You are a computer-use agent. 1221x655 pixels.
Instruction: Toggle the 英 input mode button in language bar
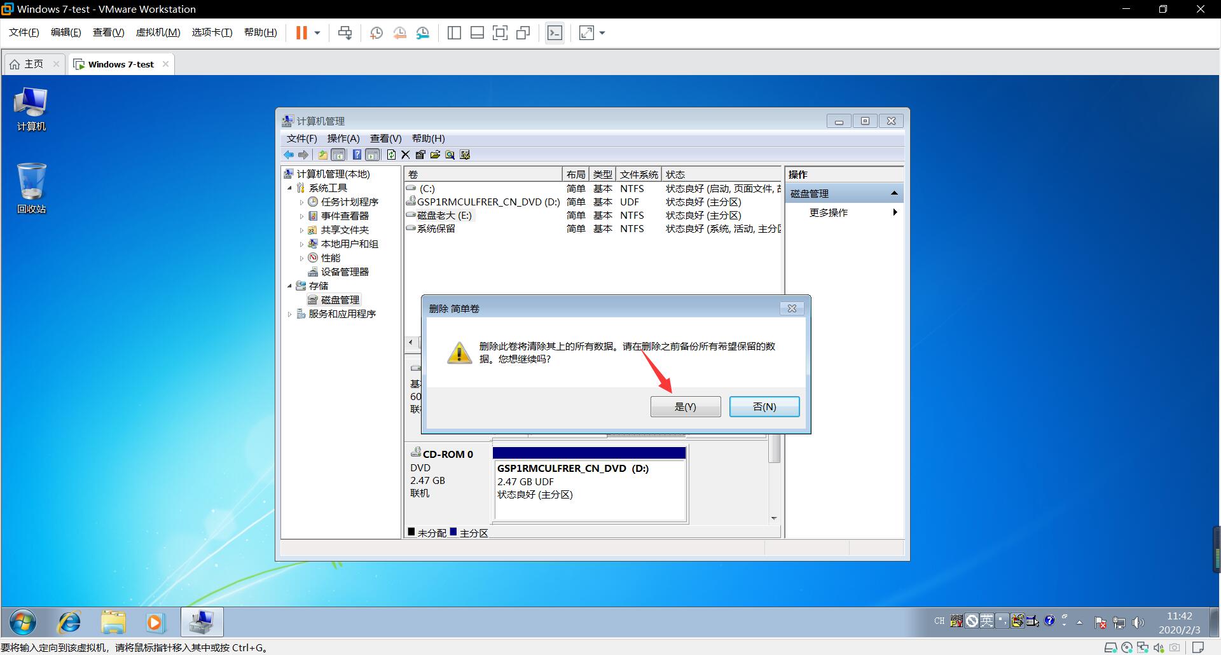pos(986,621)
